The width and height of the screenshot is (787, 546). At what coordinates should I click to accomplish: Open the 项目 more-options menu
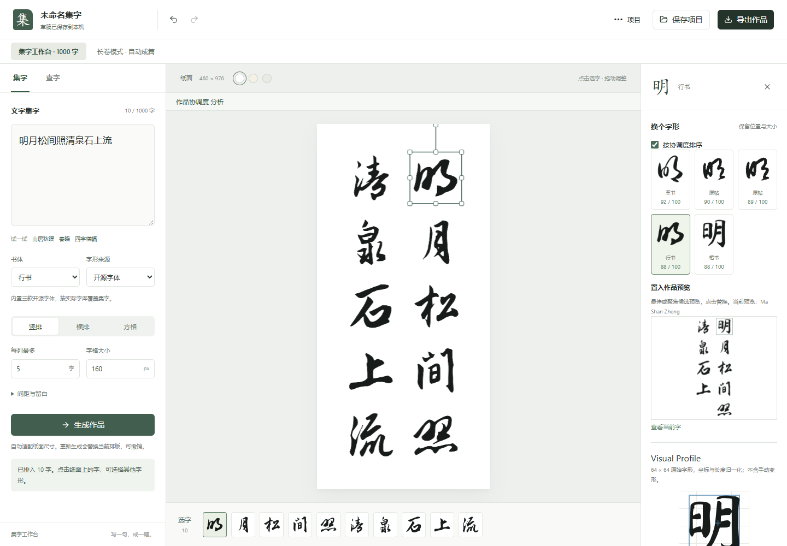[627, 20]
